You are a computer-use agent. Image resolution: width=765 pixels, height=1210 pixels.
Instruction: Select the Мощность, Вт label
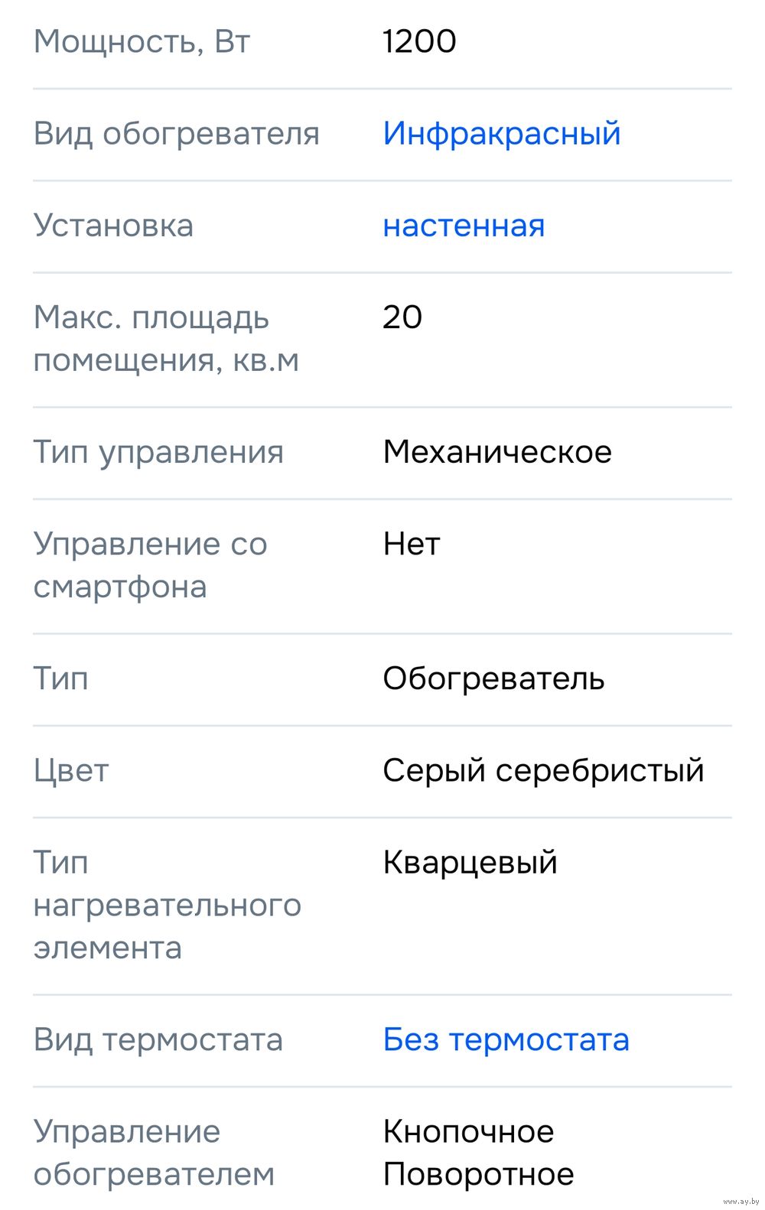point(142,41)
